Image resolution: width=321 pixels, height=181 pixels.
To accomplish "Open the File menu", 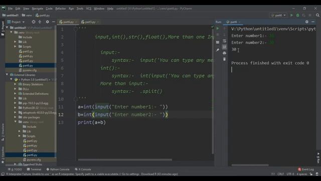I will point(10,9).
